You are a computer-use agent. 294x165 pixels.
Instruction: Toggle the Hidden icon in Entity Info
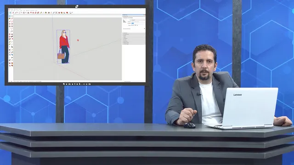[132, 25]
